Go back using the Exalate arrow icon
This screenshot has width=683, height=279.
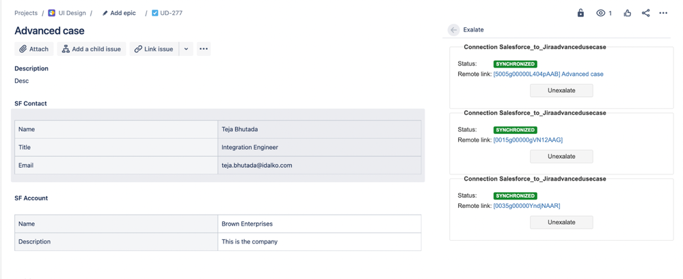454,29
